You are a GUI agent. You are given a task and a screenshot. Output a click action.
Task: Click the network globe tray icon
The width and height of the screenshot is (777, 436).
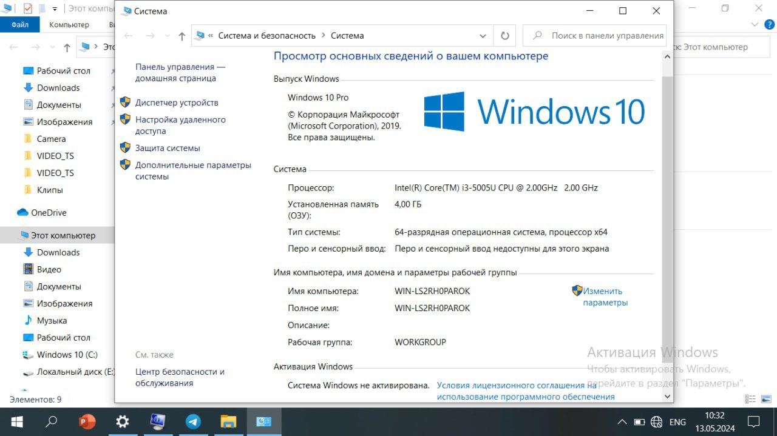[x=656, y=422]
